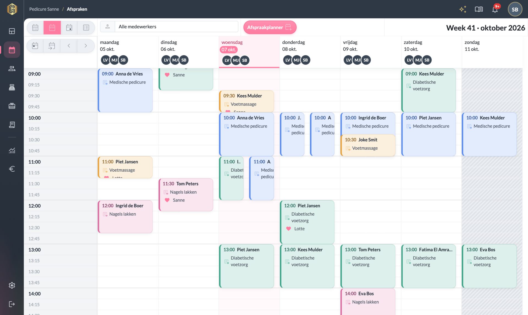Open the receipts sidebar icon
This screenshot has height=315, width=528.
pos(12,124)
